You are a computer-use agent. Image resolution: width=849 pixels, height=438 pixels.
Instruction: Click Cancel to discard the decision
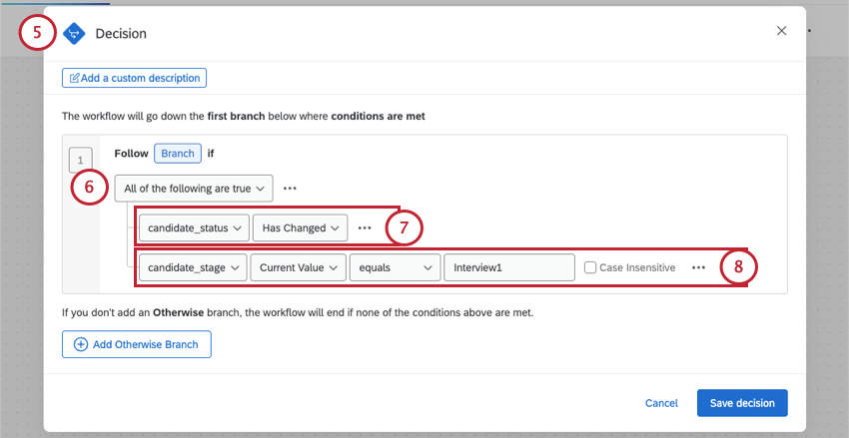pos(661,403)
